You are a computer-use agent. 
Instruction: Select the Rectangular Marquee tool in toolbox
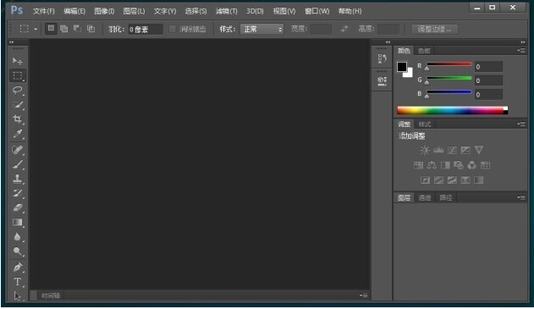pos(18,75)
